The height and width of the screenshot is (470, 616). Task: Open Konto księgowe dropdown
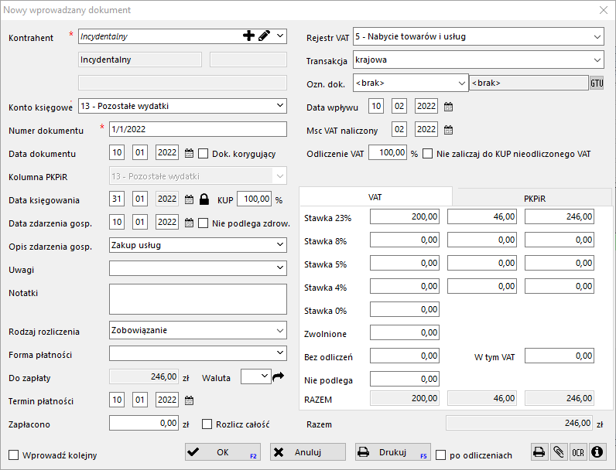point(279,106)
